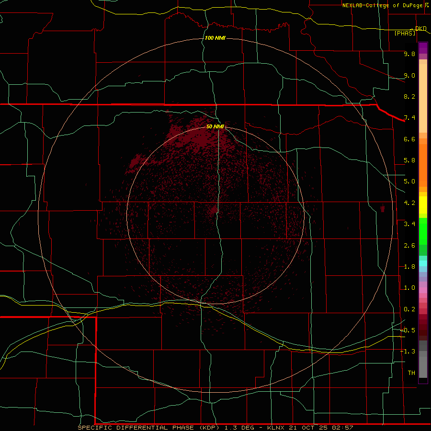This screenshot has width=431, height=431.
Task: Click the TH label on color scale
Action: point(411,373)
